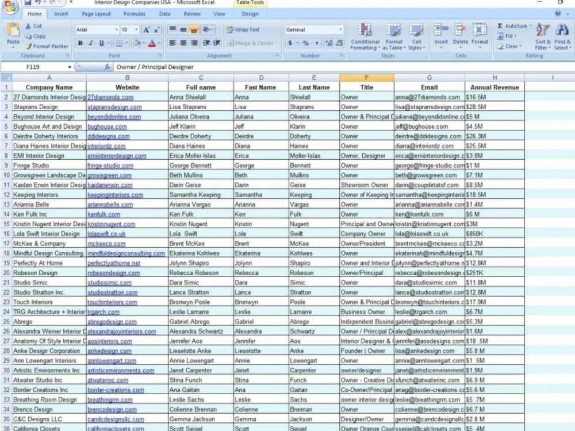Decrease font size with shrink-font icon
This screenshot has height=431, width=575.
(156, 30)
